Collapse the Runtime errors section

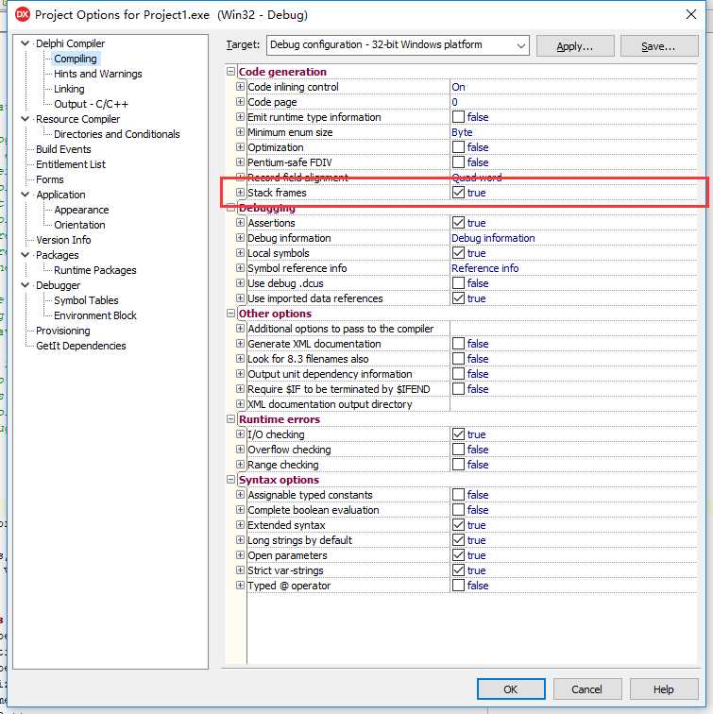[x=230, y=419]
